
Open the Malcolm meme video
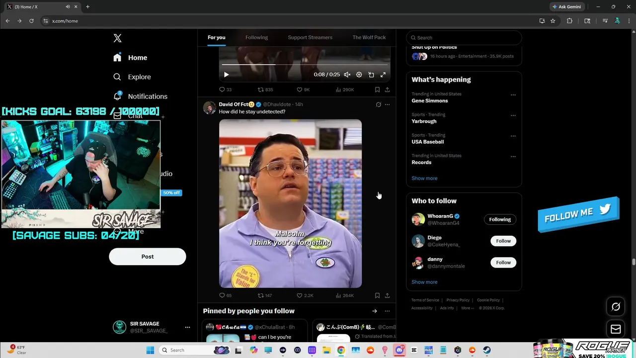click(x=290, y=203)
